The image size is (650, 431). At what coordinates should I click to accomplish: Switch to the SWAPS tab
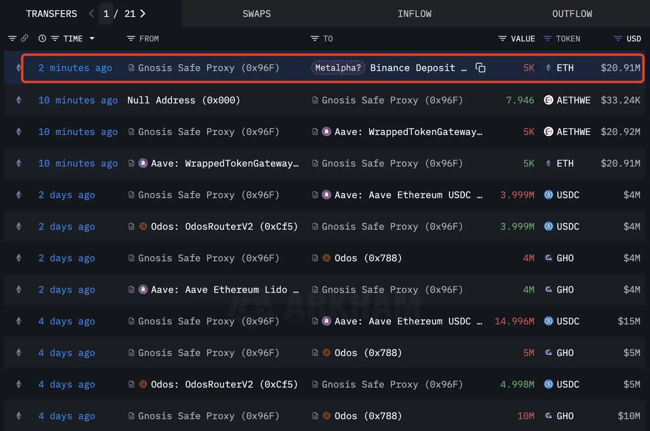click(256, 13)
